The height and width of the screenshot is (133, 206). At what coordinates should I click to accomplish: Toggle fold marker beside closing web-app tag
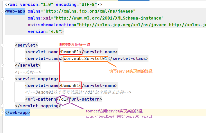point(2,112)
